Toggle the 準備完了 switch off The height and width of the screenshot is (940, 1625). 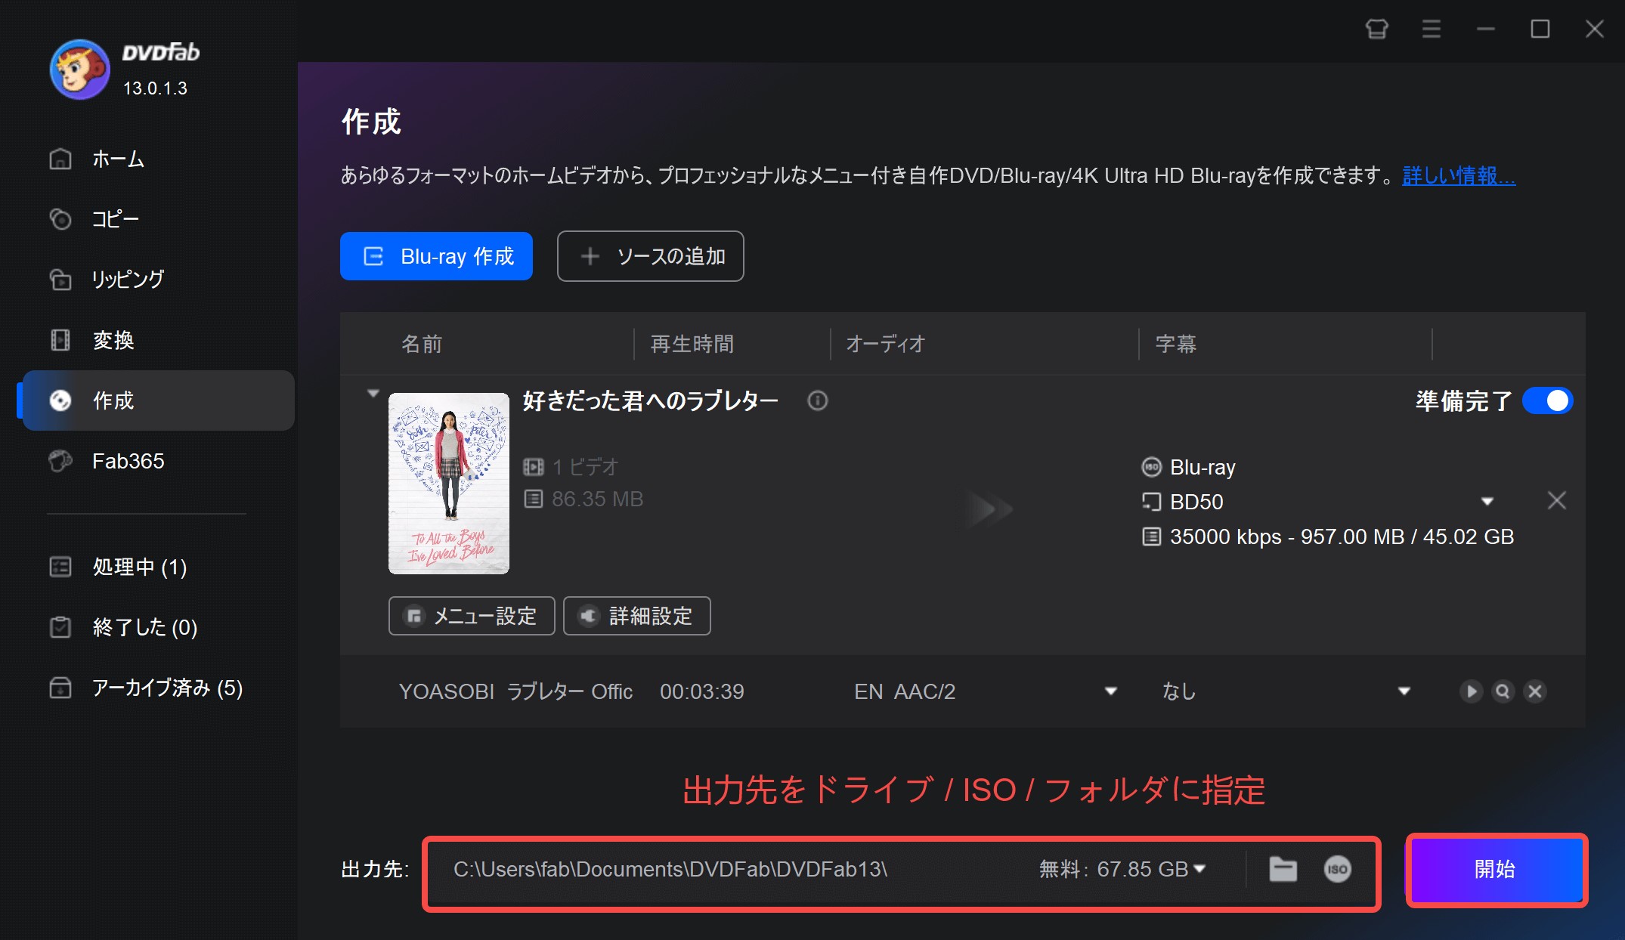tap(1547, 400)
